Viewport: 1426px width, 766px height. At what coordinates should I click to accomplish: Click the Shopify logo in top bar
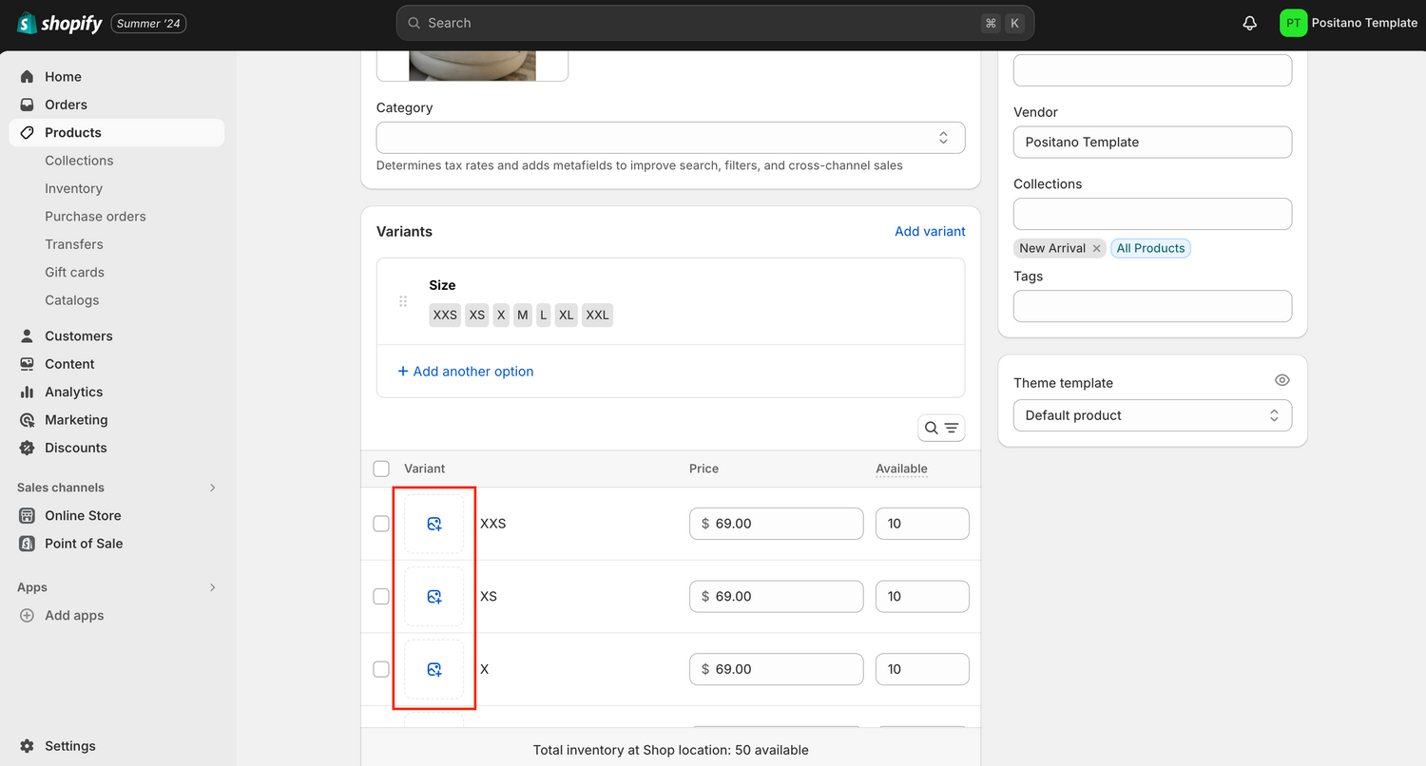click(60, 23)
